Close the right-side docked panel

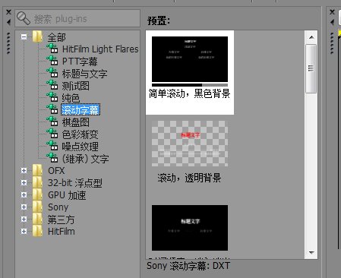(x=332, y=12)
